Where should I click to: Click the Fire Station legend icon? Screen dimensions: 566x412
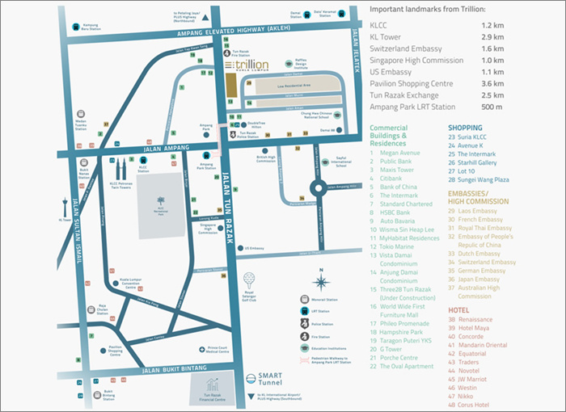pos(304,336)
